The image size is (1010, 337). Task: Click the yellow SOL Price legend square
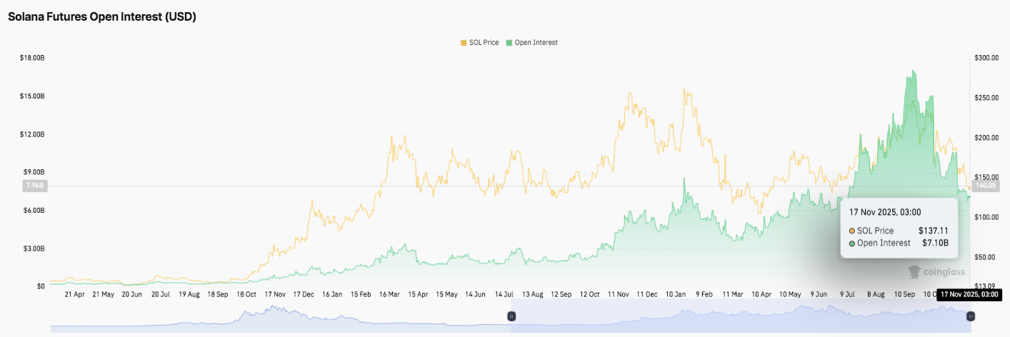click(x=464, y=43)
